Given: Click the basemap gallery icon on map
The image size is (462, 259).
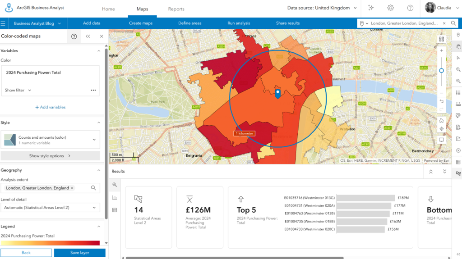Looking at the screenshot, I should [x=441, y=39].
